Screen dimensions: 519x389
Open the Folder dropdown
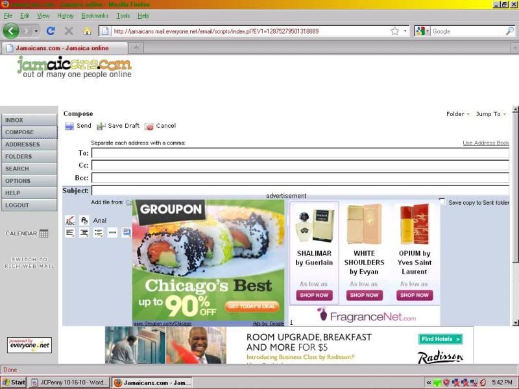pos(458,114)
